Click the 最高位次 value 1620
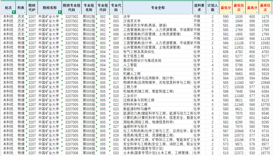The height and width of the screenshot is (156, 273). (x=265, y=21)
